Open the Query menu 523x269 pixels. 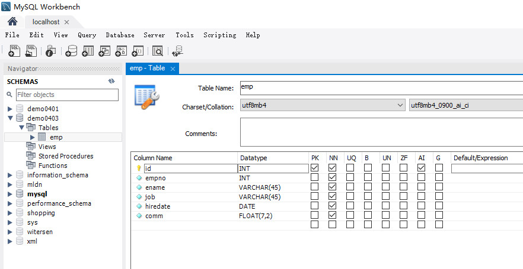coord(87,35)
